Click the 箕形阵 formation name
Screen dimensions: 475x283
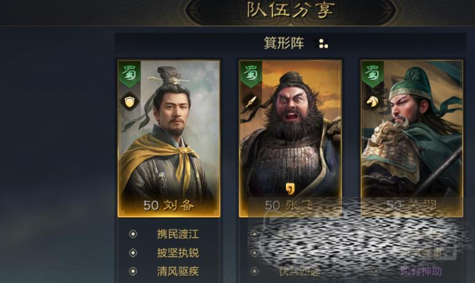pyautogui.click(x=284, y=43)
